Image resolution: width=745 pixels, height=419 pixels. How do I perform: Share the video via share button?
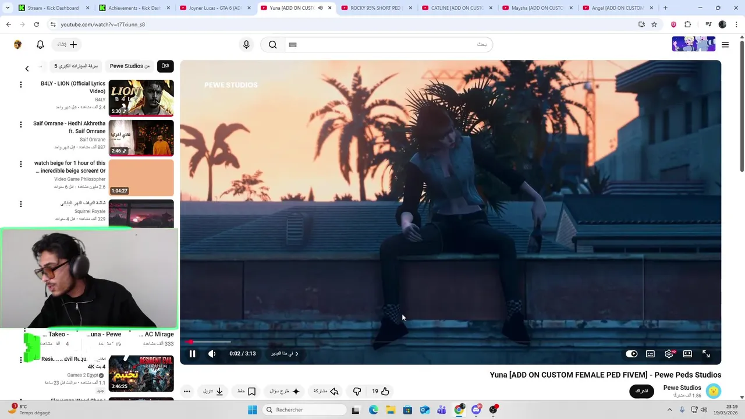[x=326, y=391]
